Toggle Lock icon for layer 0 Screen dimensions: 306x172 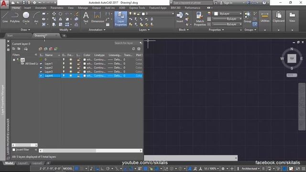tap(78, 59)
